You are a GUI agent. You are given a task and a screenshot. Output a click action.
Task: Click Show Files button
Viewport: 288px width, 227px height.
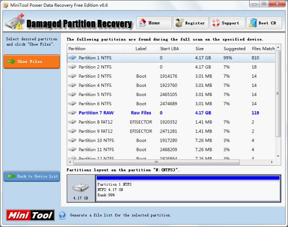(32, 61)
